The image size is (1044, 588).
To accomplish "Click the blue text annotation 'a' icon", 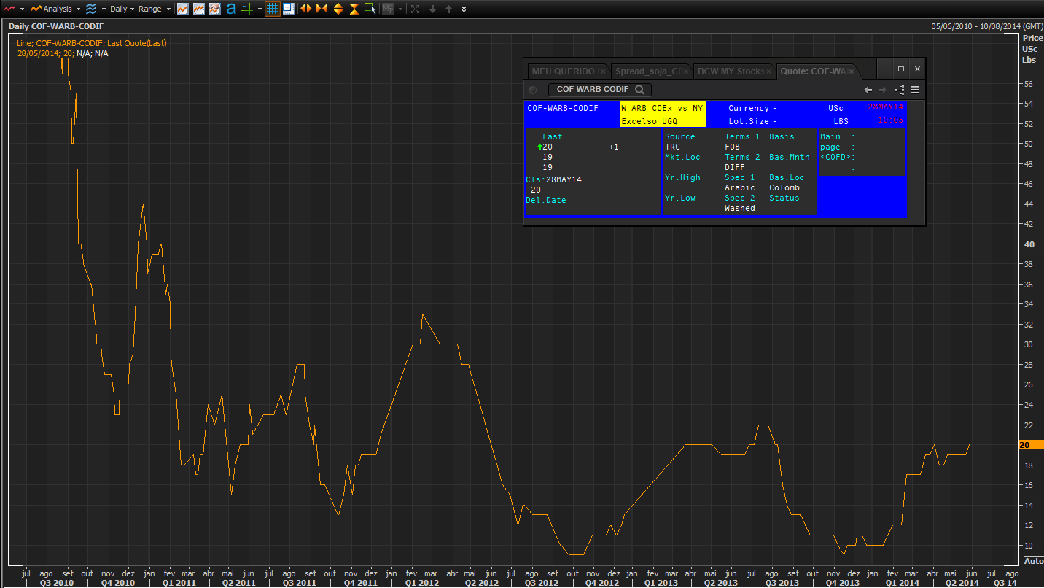I will pos(231,9).
